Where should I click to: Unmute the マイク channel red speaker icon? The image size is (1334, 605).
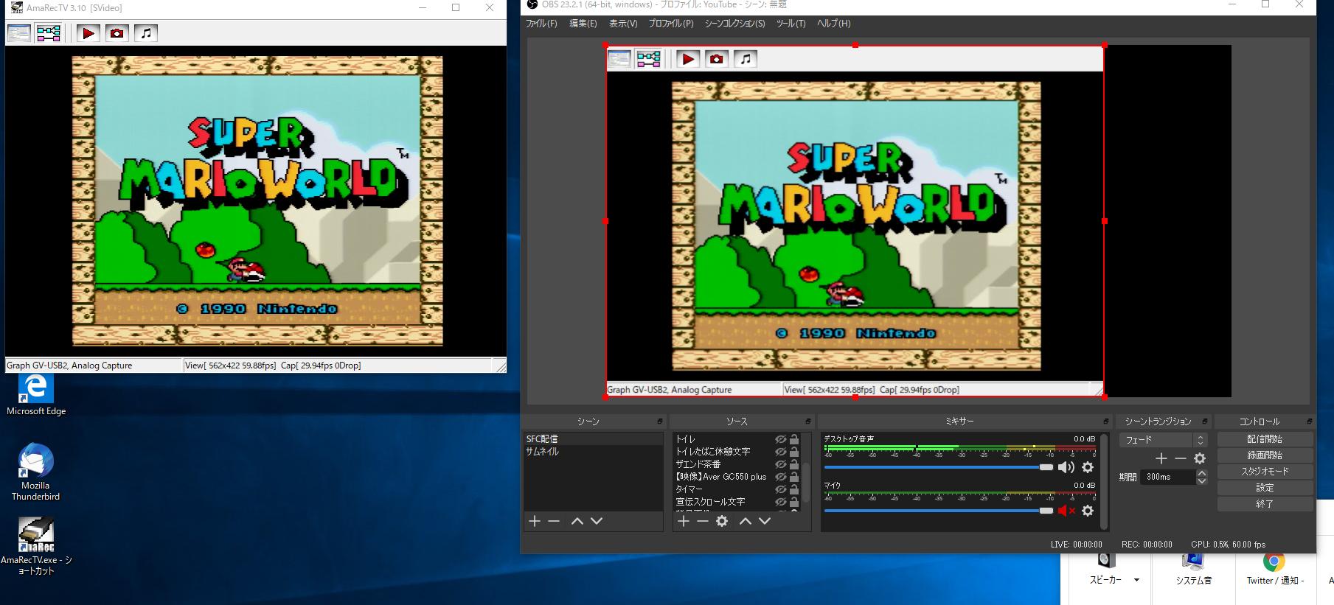[1066, 511]
